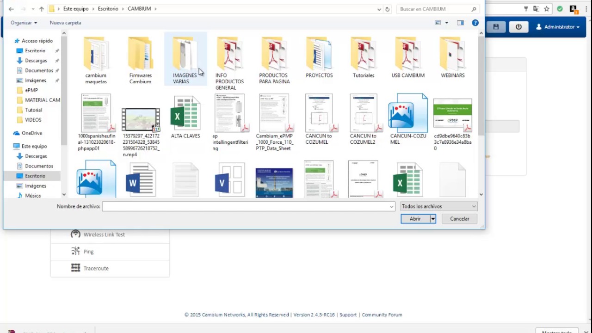
Task: Select Descargas under Acceso rápido
Action: coord(36,61)
